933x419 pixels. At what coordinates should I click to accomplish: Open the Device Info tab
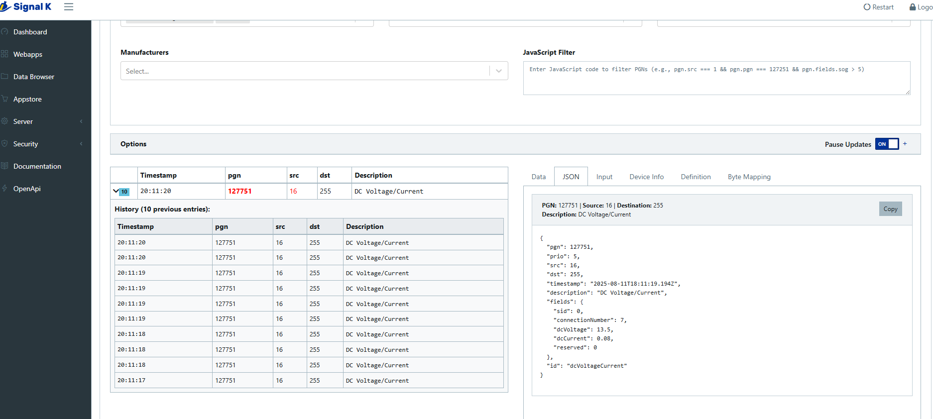pyautogui.click(x=647, y=177)
